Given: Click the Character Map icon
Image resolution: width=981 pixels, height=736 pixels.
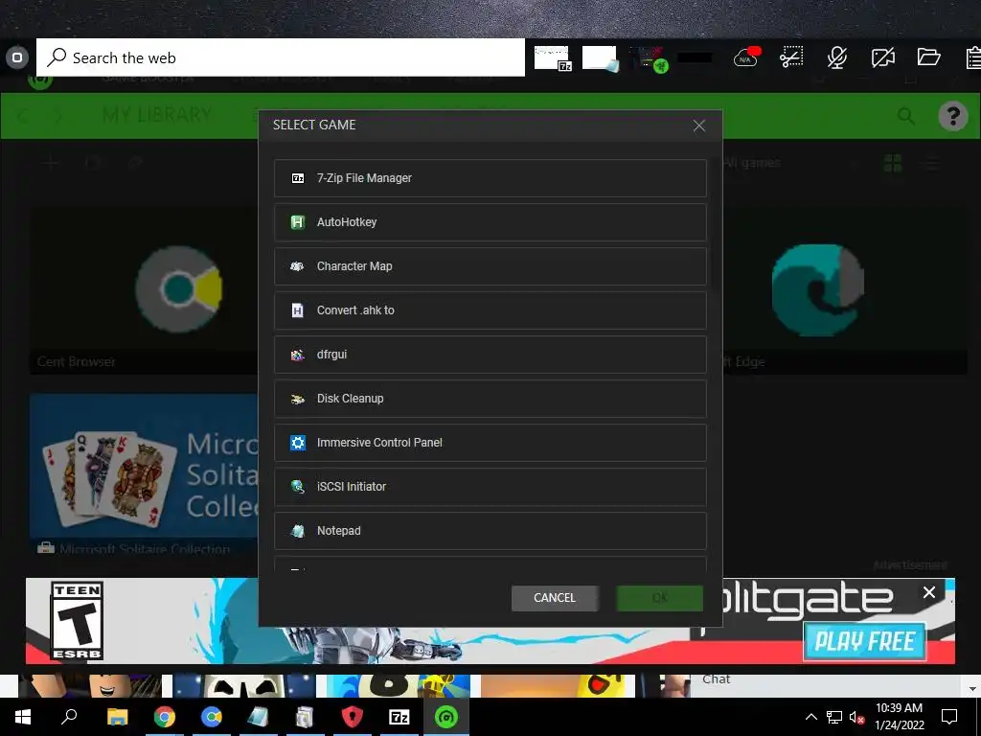Looking at the screenshot, I should coord(298,266).
